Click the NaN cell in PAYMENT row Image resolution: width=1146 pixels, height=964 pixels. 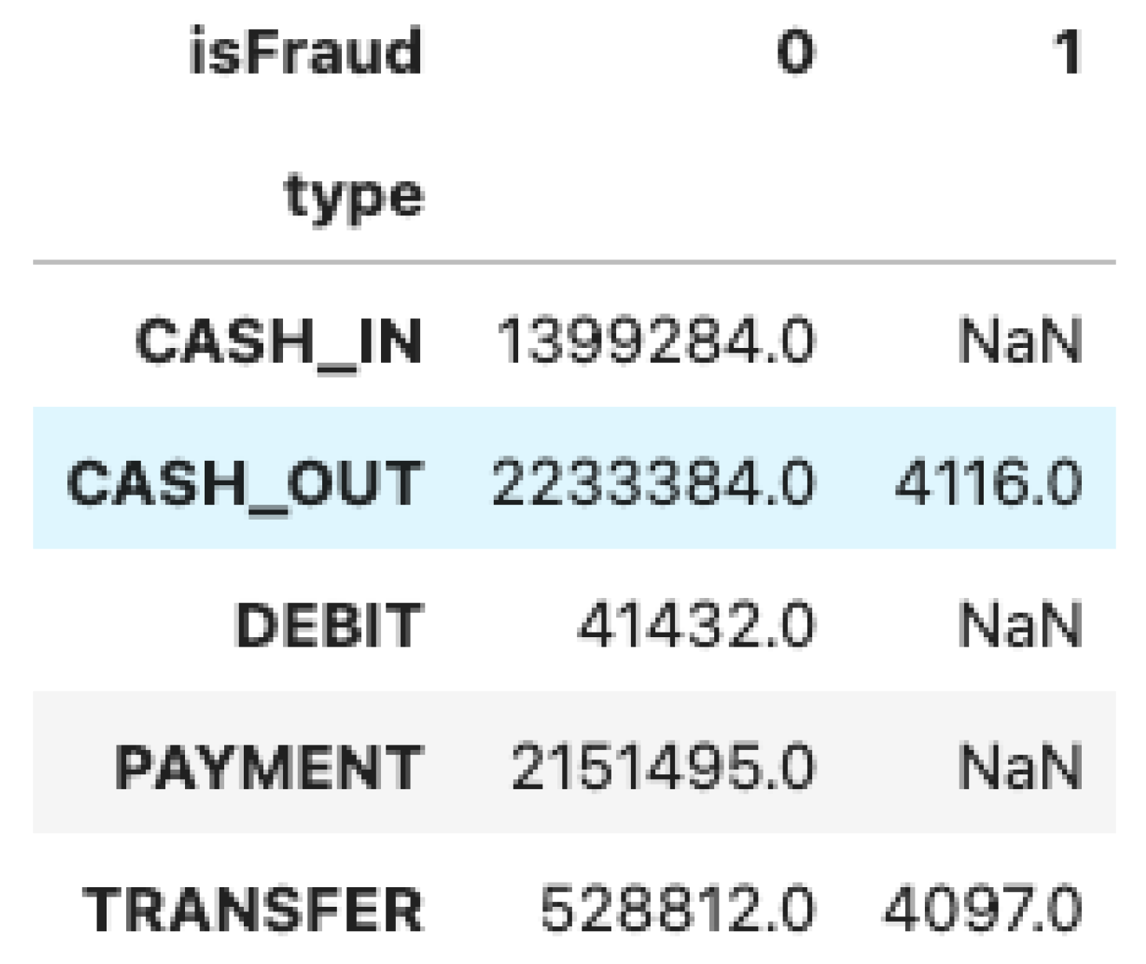[x=1020, y=767]
